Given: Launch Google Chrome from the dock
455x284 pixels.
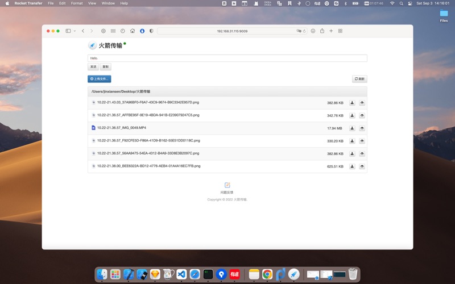Looking at the screenshot, I should click(x=267, y=274).
